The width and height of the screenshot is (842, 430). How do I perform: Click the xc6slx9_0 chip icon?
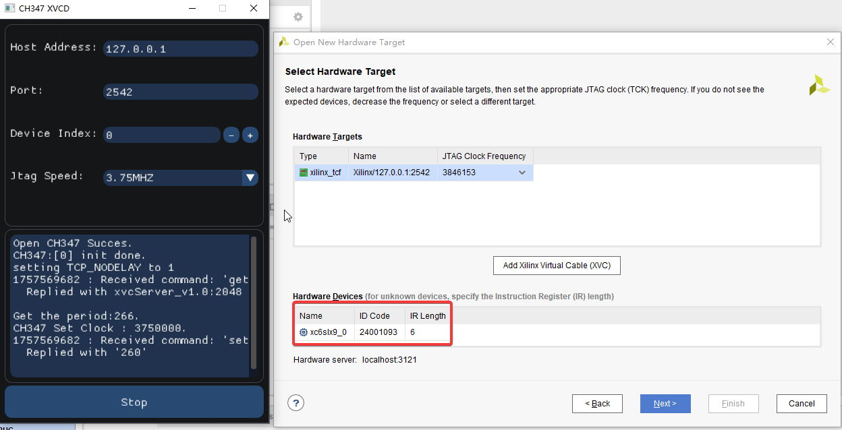click(304, 332)
